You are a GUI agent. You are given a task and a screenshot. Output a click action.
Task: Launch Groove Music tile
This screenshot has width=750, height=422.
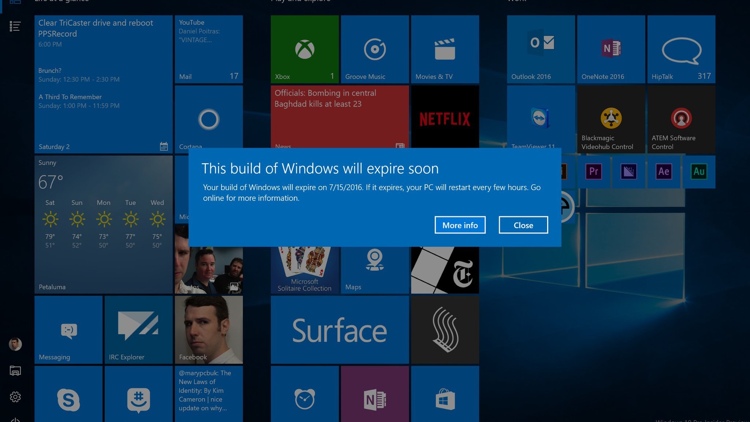point(374,49)
